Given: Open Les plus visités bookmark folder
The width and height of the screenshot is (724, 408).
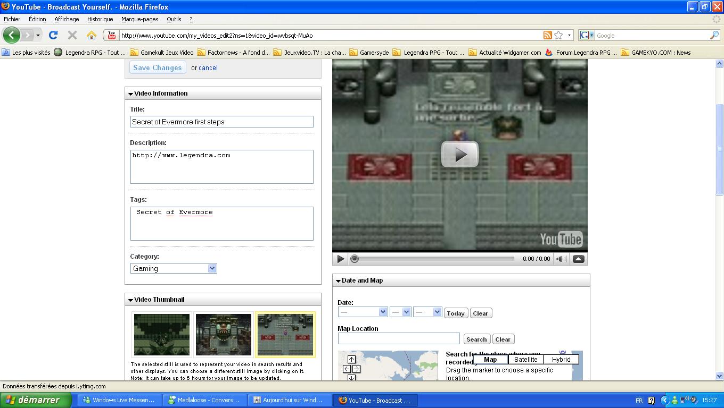Looking at the screenshot, I should [26, 52].
